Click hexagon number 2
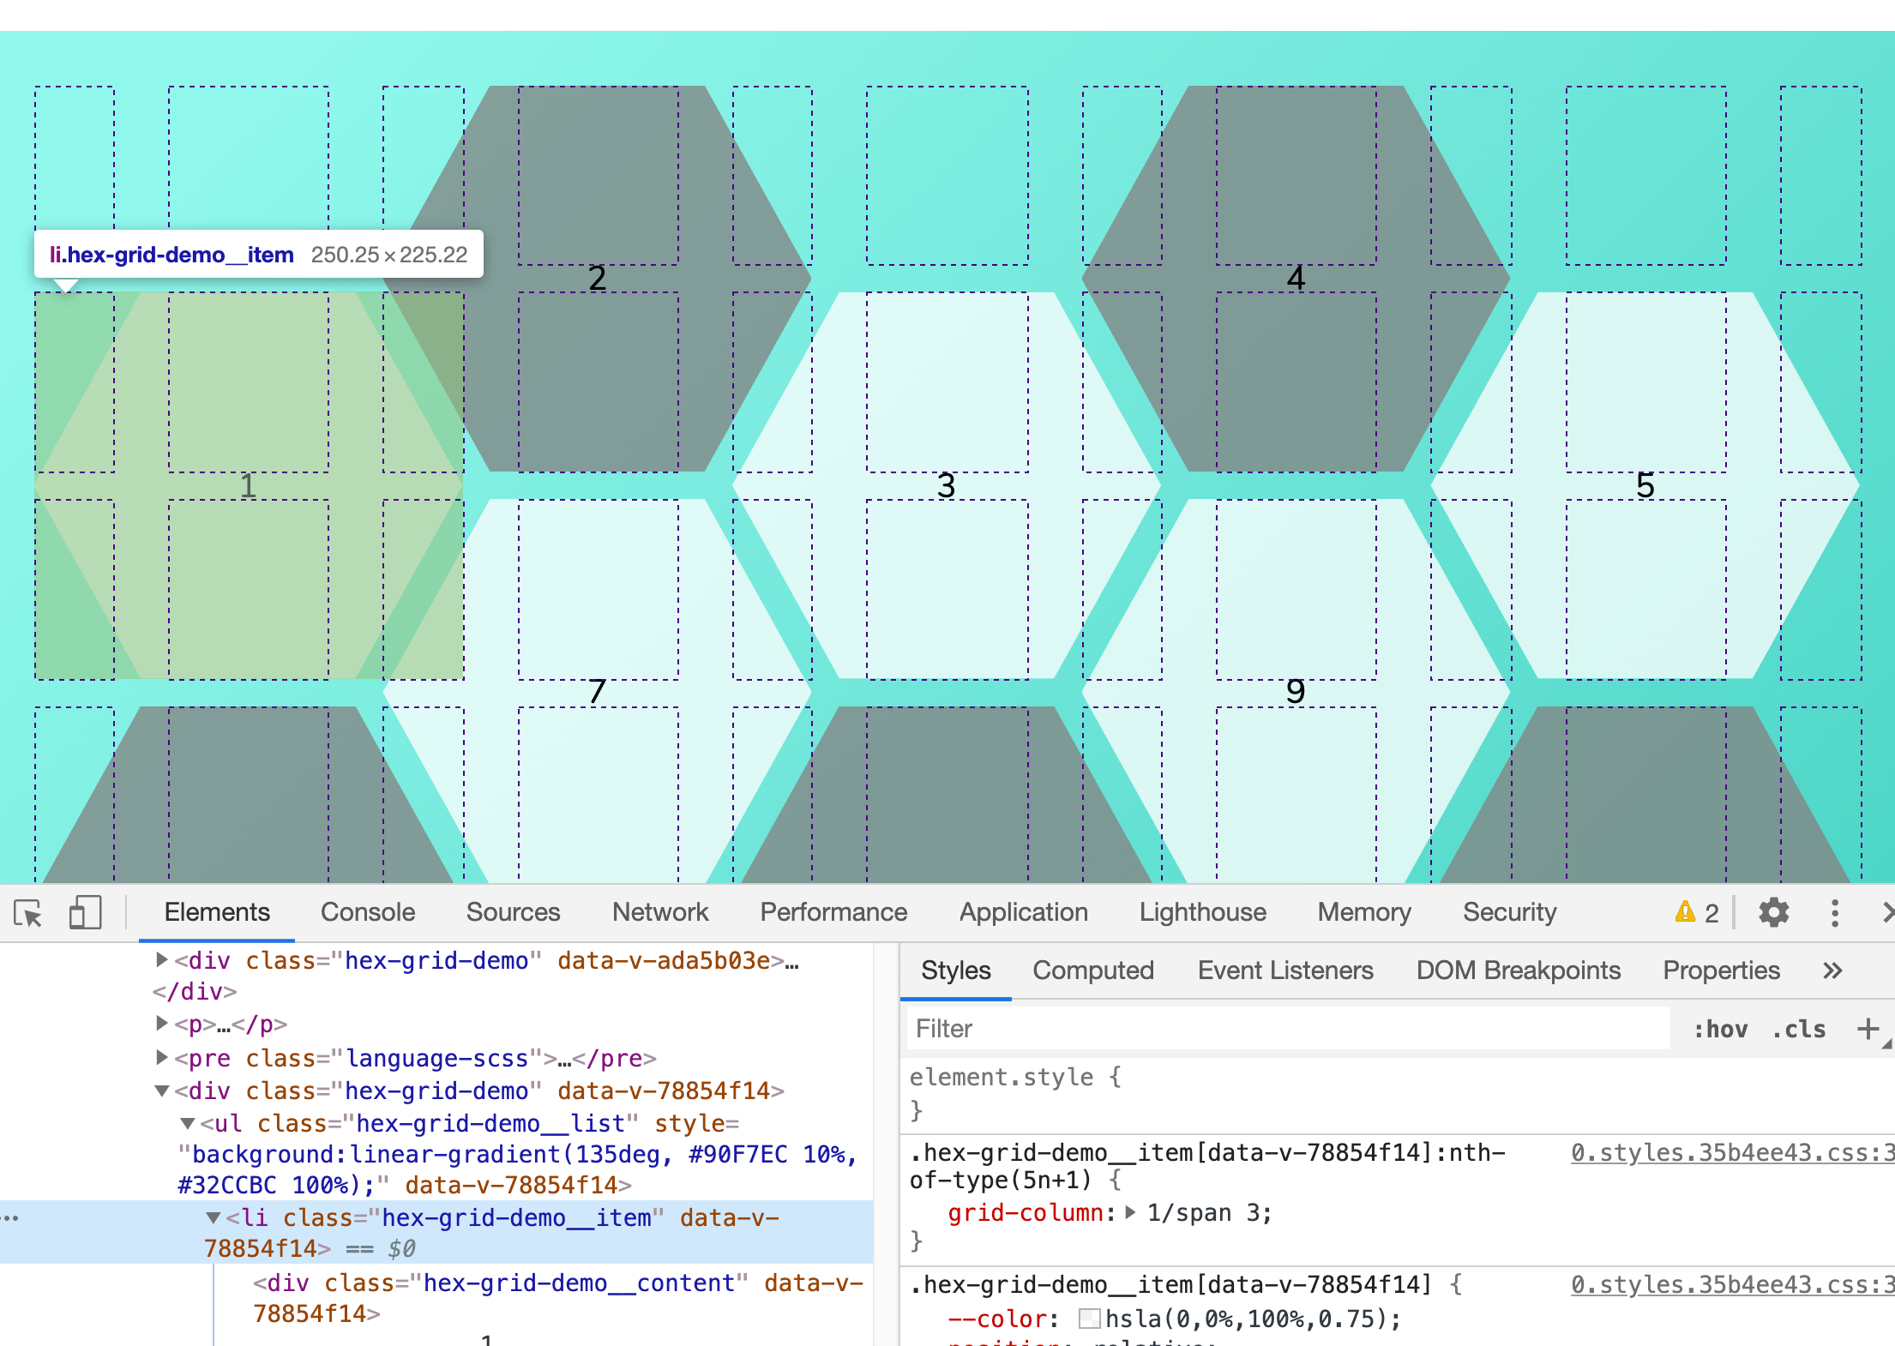This screenshot has width=1895, height=1346. [x=597, y=279]
